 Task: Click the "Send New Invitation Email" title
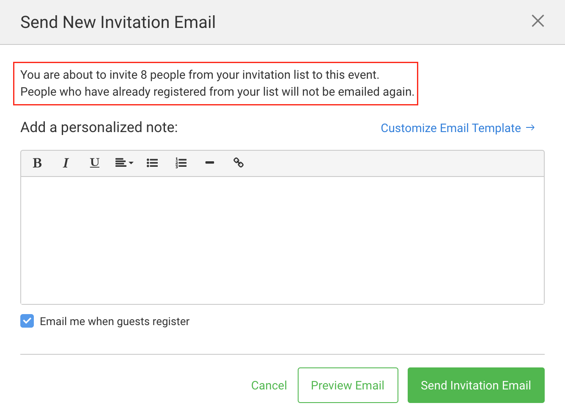pyautogui.click(x=118, y=22)
